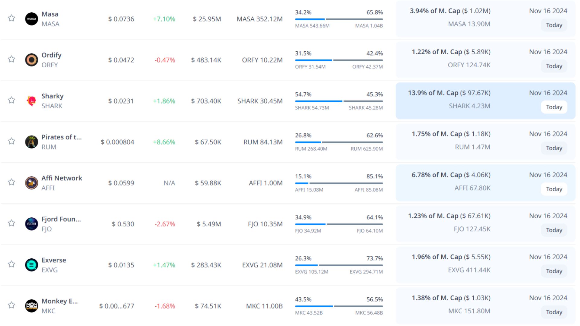Toggle favorite star for Ordify
This screenshot has height=326, width=580.
click(11, 59)
